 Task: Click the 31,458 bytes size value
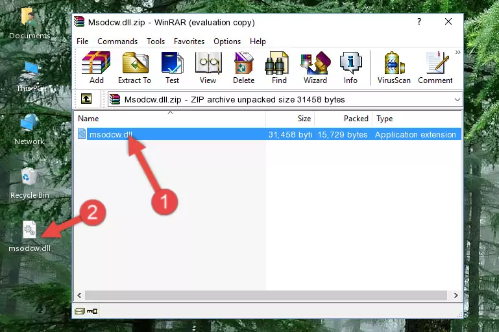coord(290,134)
